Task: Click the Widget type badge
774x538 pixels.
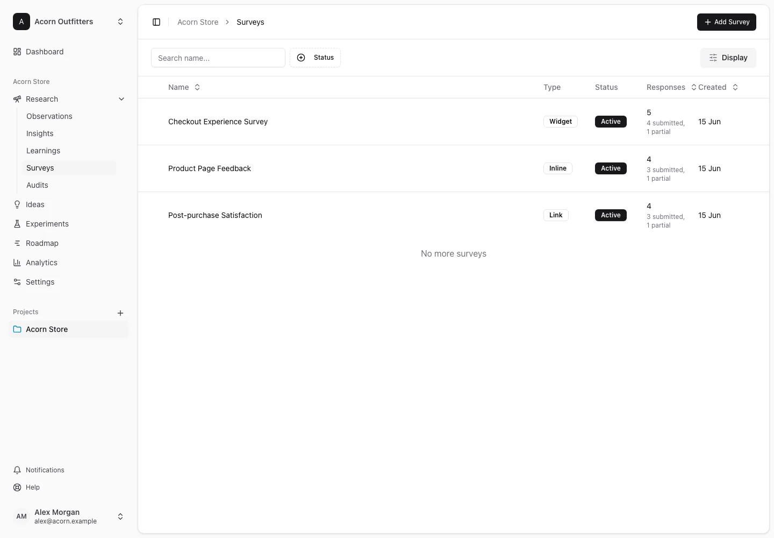Action: [x=561, y=122]
